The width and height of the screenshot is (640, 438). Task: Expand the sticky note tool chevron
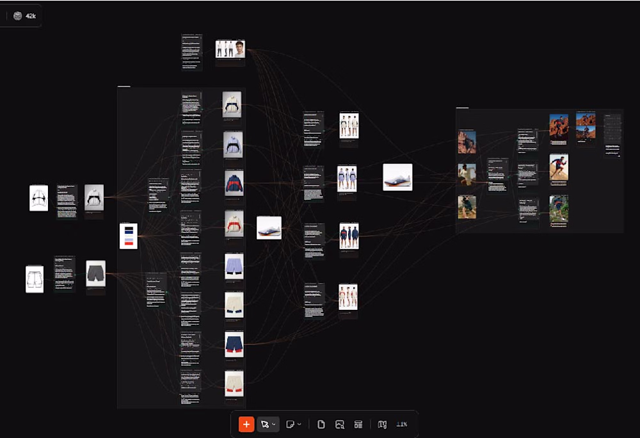(299, 425)
